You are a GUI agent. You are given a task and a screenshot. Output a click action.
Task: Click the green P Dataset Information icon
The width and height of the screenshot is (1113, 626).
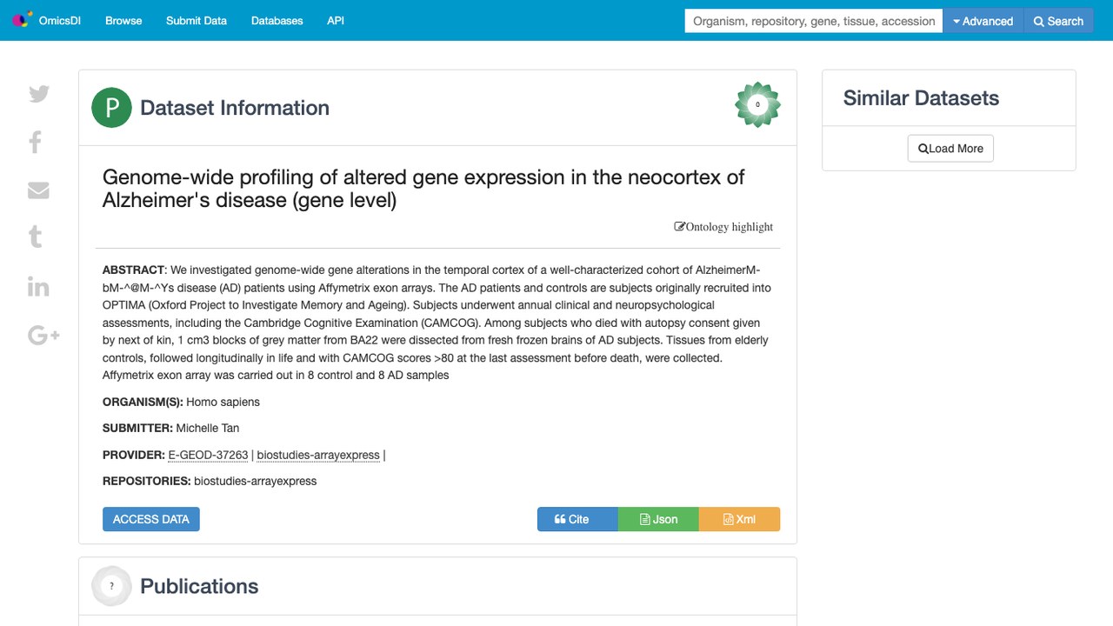click(111, 108)
